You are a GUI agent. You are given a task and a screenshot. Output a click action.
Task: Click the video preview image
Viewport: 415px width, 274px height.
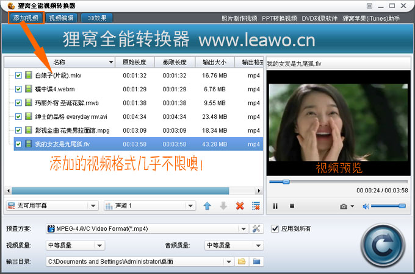pos(338,122)
